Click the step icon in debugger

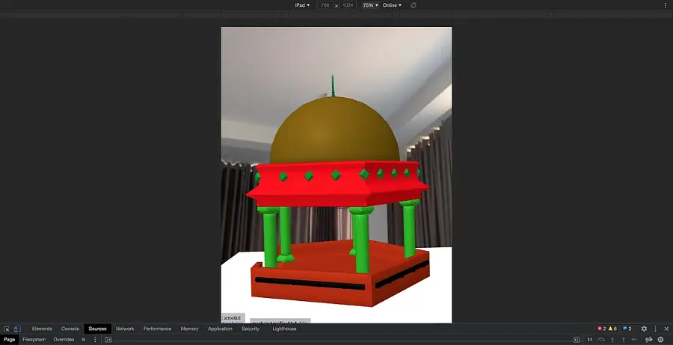(634, 340)
